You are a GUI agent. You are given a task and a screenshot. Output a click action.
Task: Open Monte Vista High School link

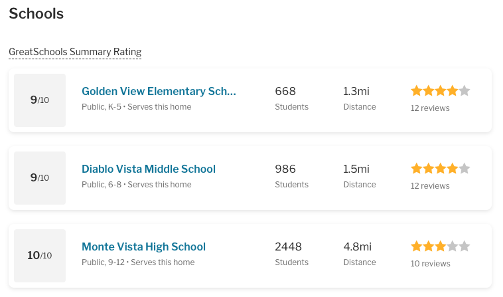click(144, 247)
